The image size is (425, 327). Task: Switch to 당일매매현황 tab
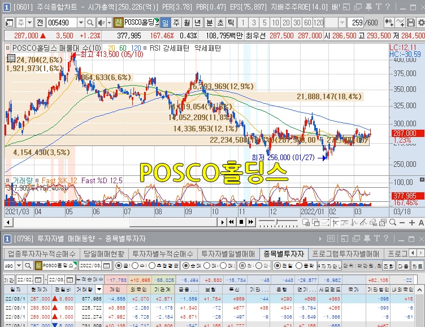tap(104, 254)
